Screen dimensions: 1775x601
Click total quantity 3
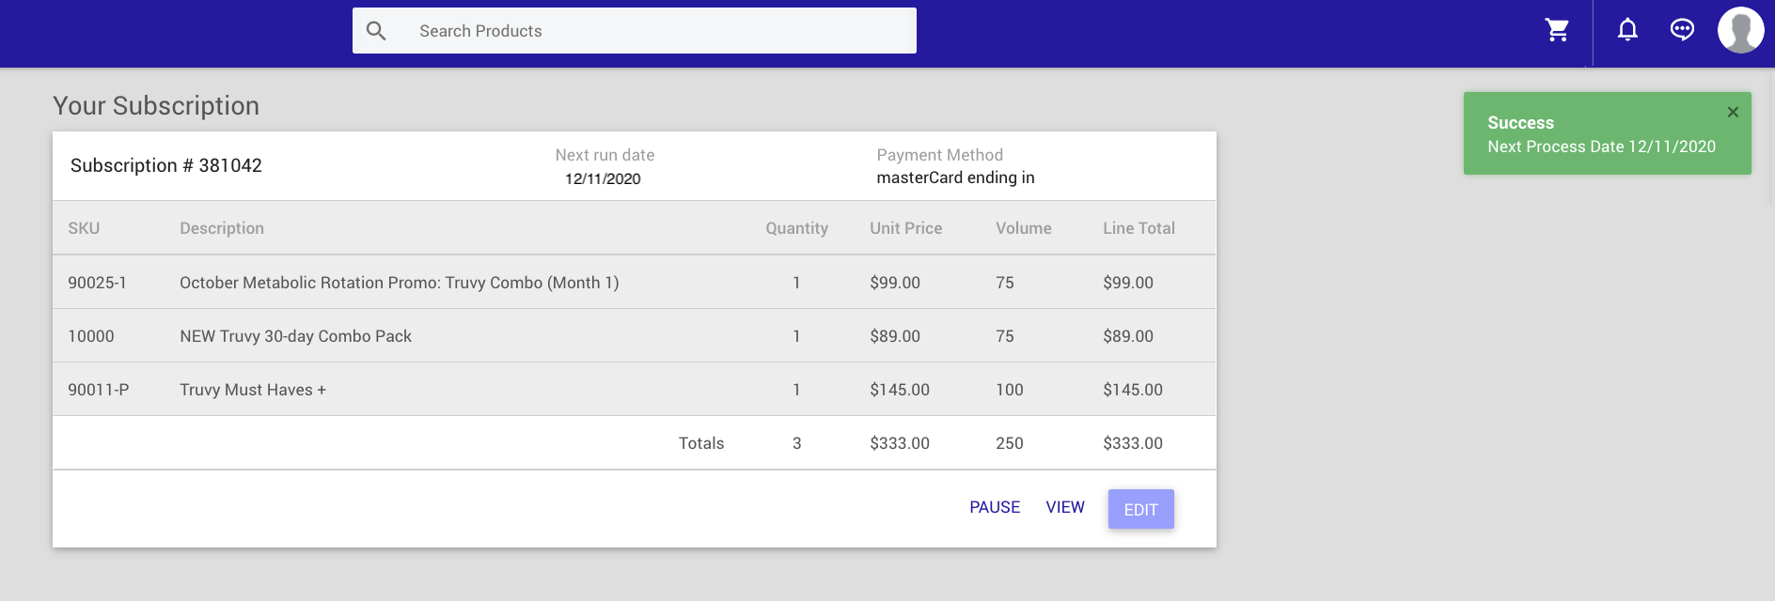796,443
